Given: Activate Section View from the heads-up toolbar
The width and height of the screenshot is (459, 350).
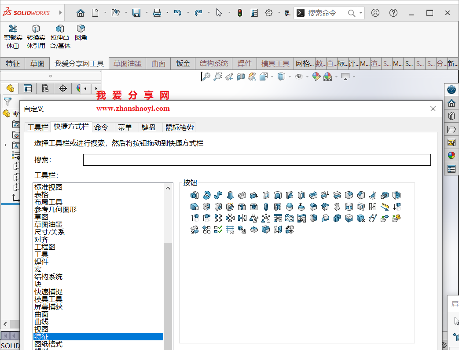Looking at the screenshot, I should tap(240, 76).
